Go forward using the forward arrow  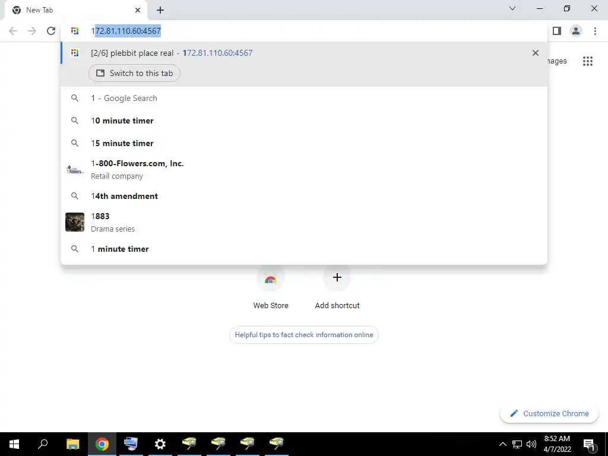coord(32,31)
